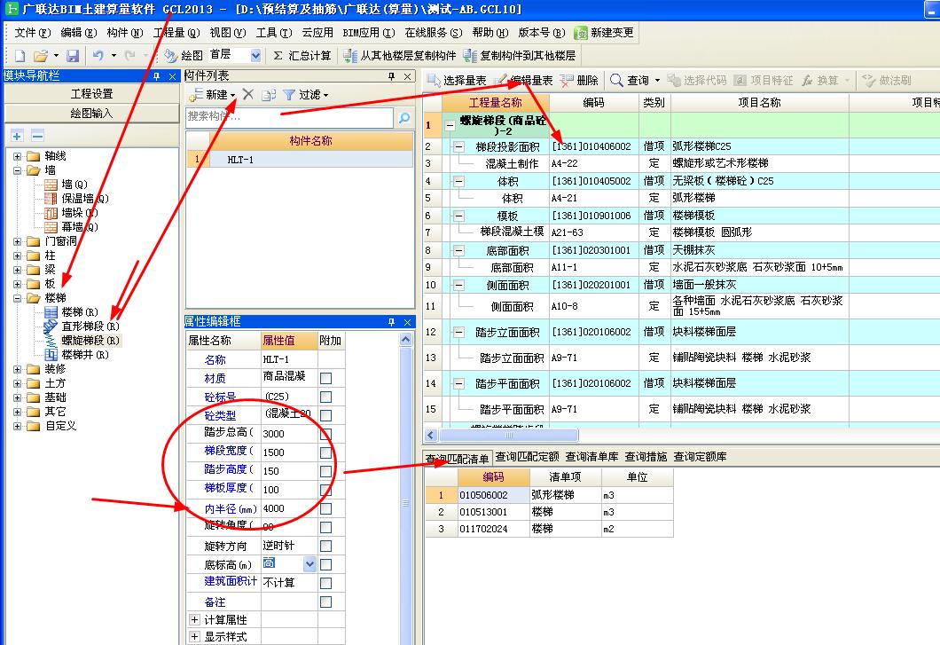940x645 pixels.
Task: Click the 查询 magnifier icon
Action: [617, 80]
